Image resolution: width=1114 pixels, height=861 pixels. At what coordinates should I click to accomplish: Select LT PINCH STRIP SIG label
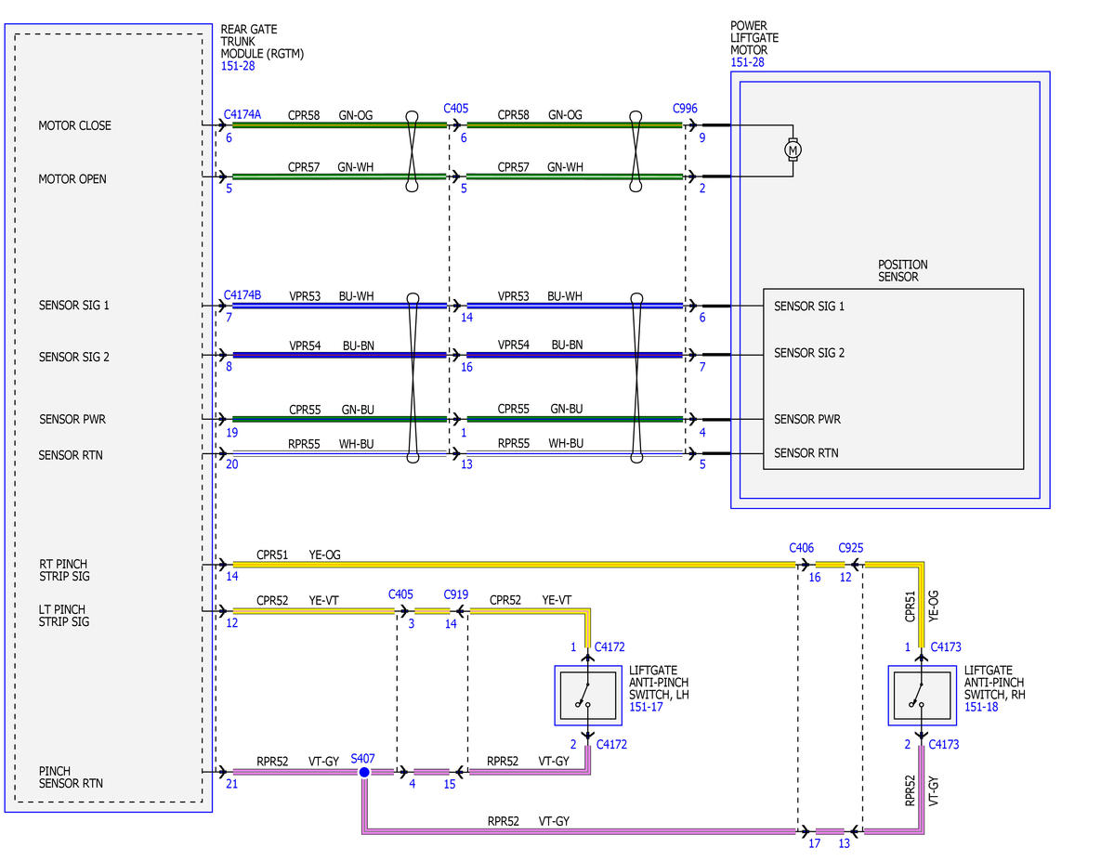64,615
